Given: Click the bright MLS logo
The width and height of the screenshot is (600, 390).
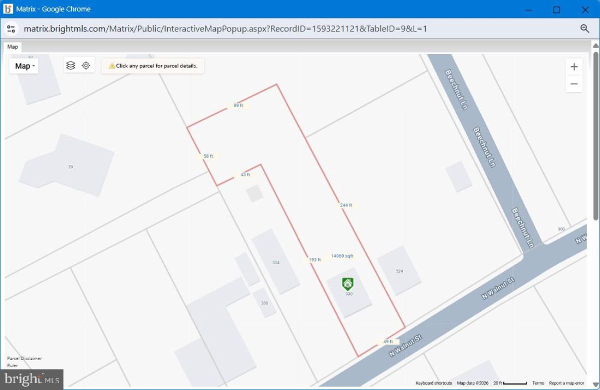Looking at the screenshot, I should [x=32, y=379].
